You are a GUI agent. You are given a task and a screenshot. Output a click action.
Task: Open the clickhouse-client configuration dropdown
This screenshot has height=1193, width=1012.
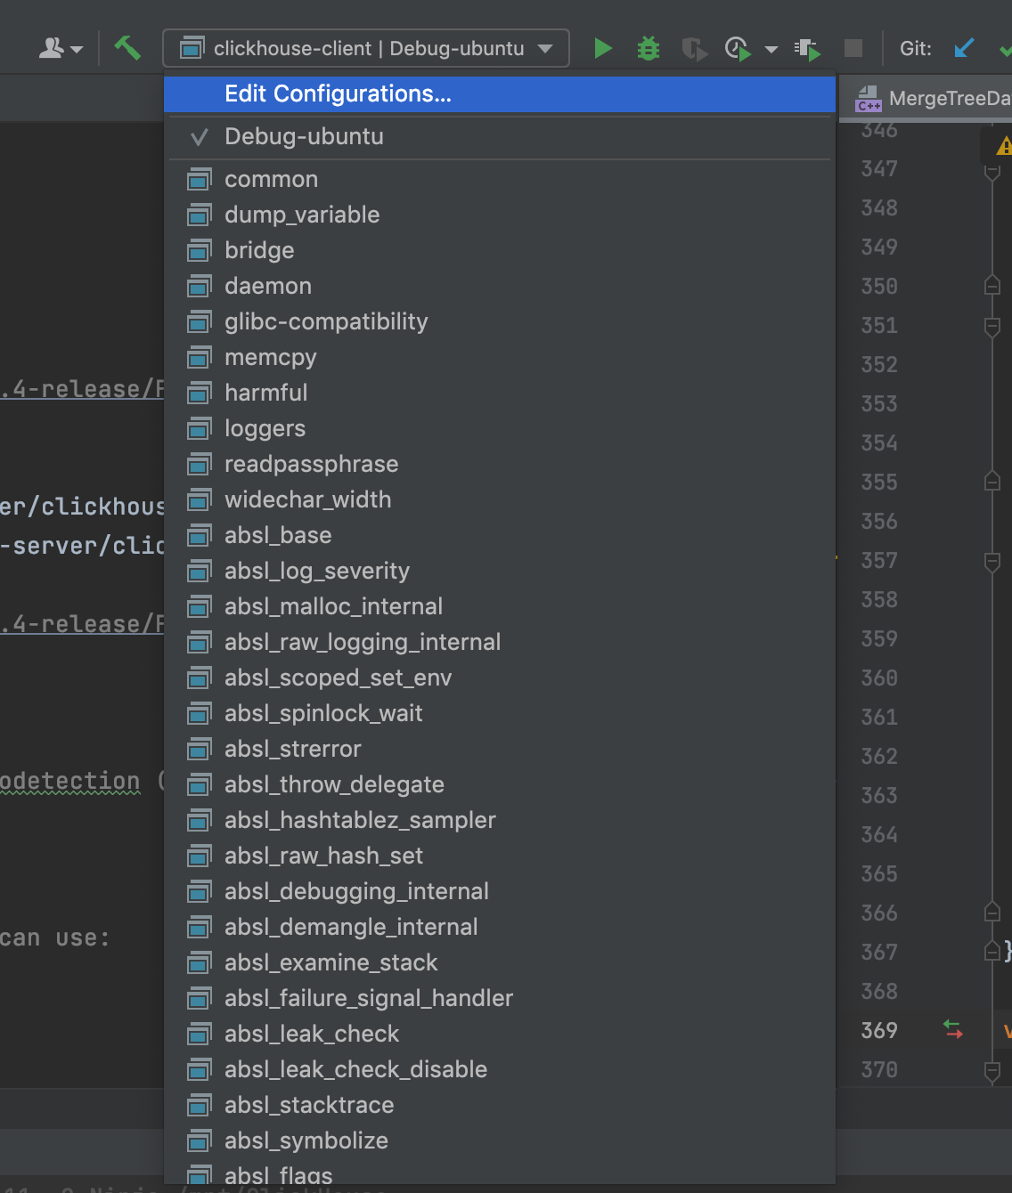pyautogui.click(x=366, y=48)
